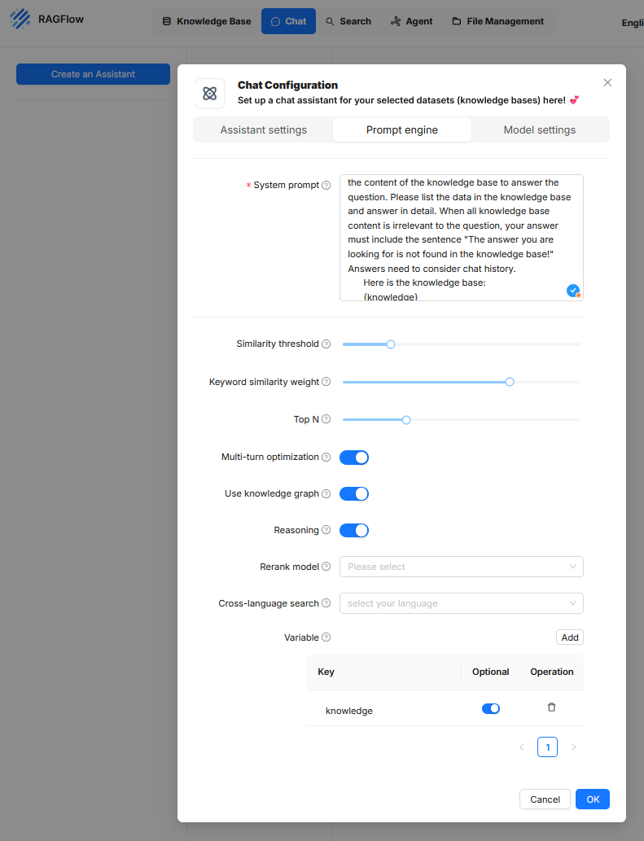Open the Assistant settings tab

tap(263, 130)
